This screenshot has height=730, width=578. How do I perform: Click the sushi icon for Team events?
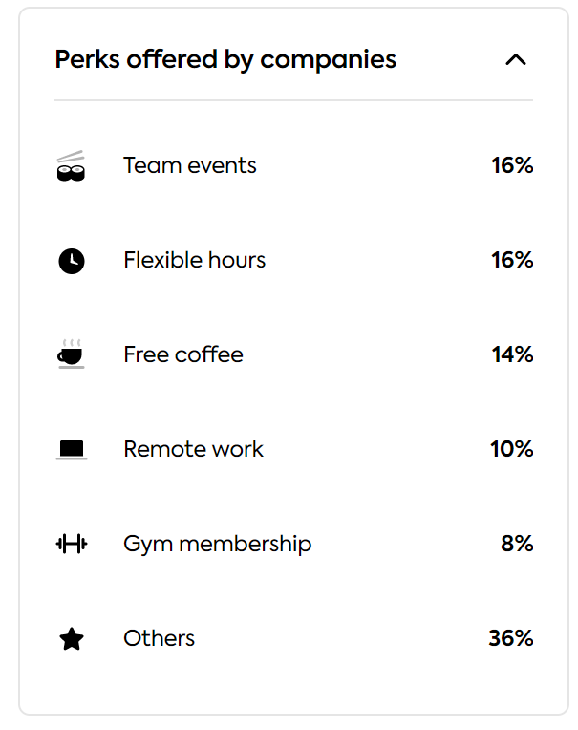[72, 165]
